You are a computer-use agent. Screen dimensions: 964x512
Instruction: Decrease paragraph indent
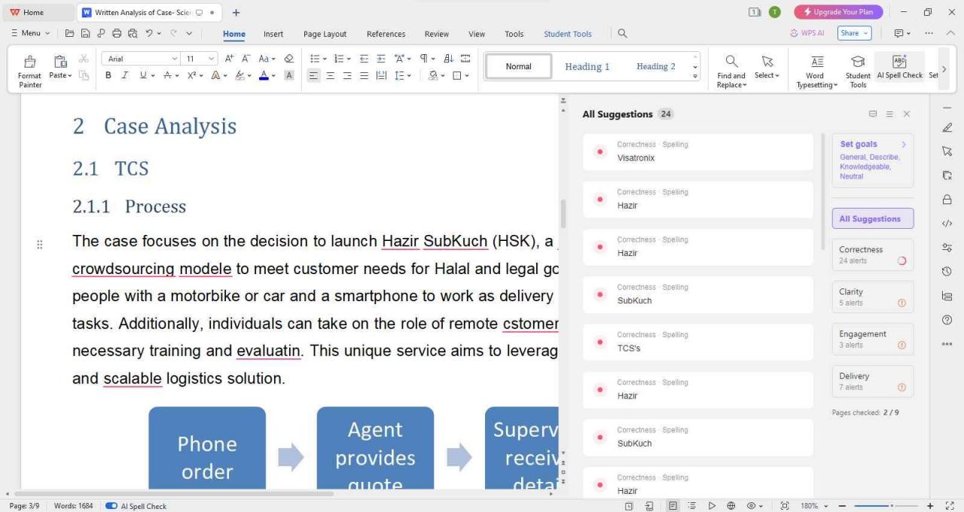364,59
